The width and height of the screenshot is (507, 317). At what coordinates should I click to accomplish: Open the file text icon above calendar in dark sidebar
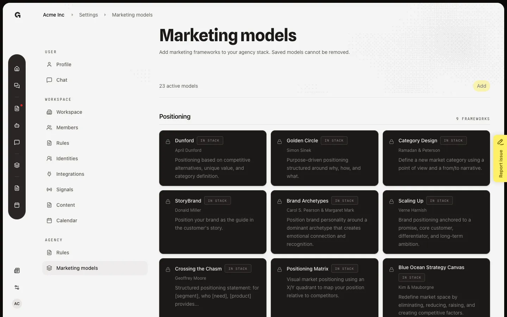(17, 188)
